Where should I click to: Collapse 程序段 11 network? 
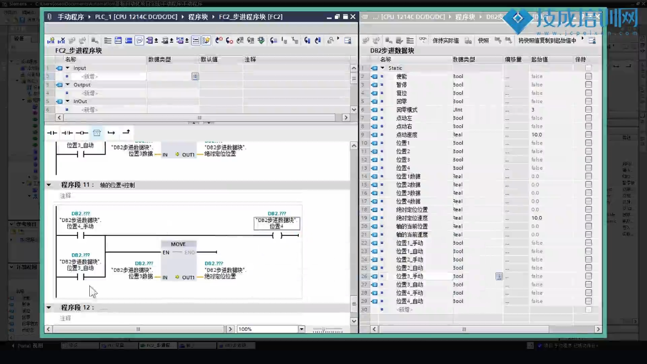(49, 185)
